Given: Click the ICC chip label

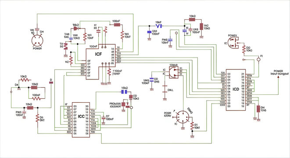Looking at the screenshot, I should click(x=81, y=116).
